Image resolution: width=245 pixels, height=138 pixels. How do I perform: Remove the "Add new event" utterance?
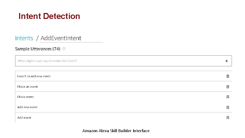pyautogui.click(x=228, y=107)
